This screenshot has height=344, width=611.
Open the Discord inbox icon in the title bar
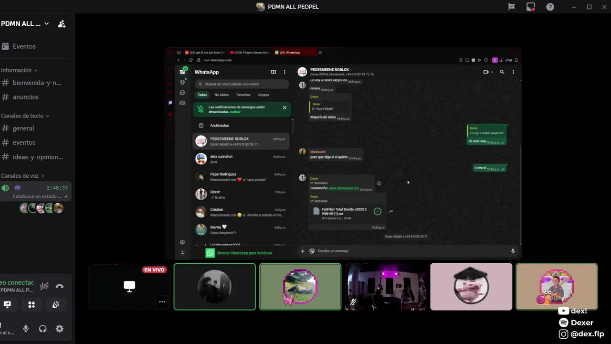click(531, 7)
